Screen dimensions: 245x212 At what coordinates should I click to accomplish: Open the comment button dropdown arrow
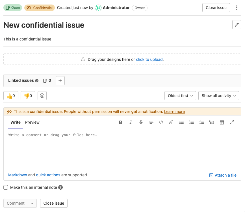tap(32, 203)
